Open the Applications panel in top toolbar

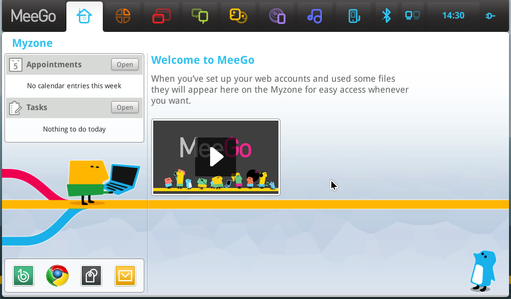[x=123, y=16]
